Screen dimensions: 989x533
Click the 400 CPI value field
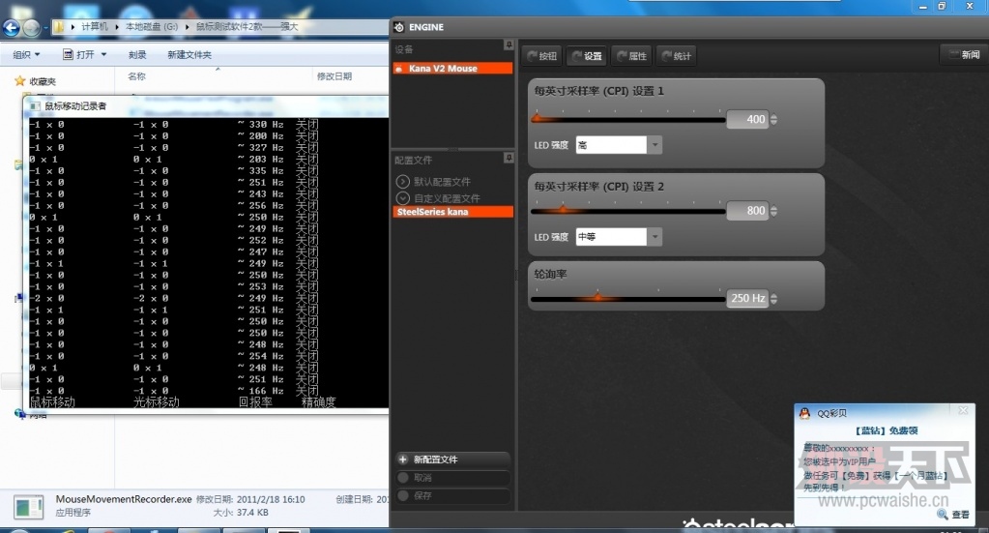(746, 119)
